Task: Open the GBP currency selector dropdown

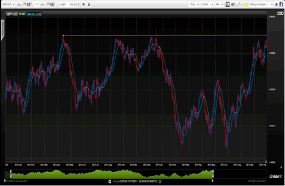Action: (62, 4)
